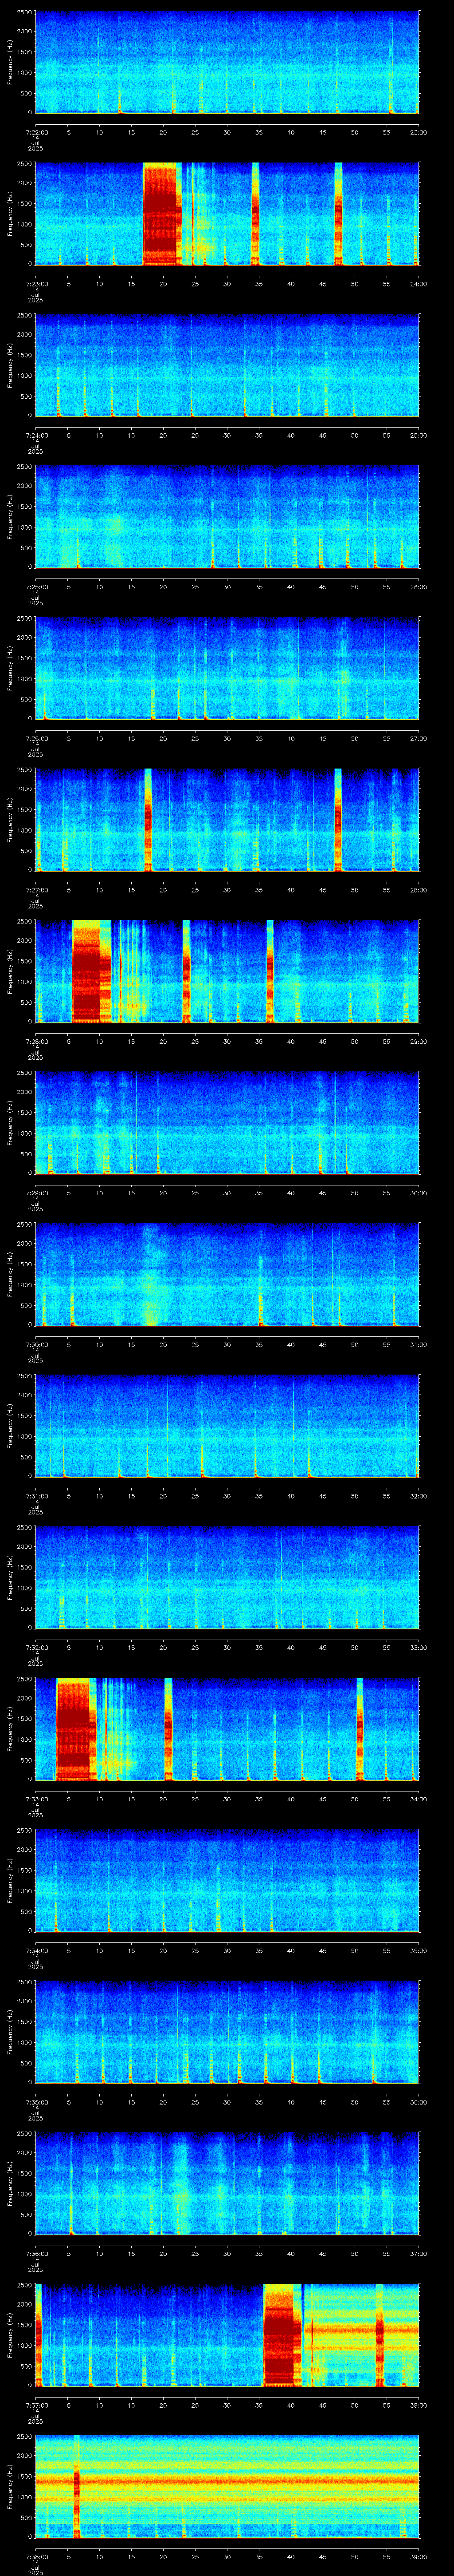Viewport: 454px width, 2576px height.
Task: Click the 7:30:00 start time label
Action: click(36, 1345)
